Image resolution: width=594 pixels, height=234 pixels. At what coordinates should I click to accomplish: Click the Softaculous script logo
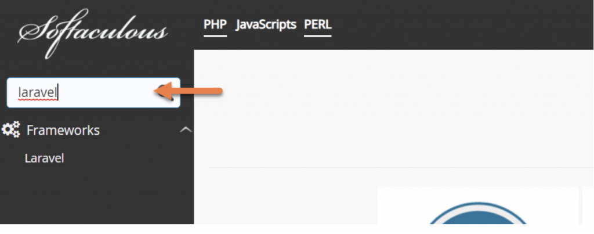pyautogui.click(x=92, y=33)
